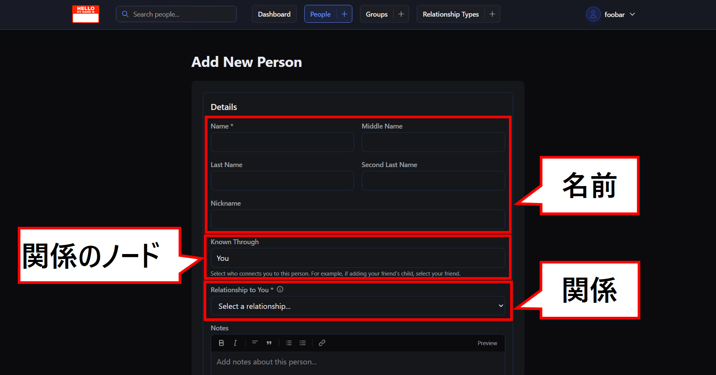The width and height of the screenshot is (716, 375).
Task: Start a bulleted list in Notes
Action: pos(289,343)
